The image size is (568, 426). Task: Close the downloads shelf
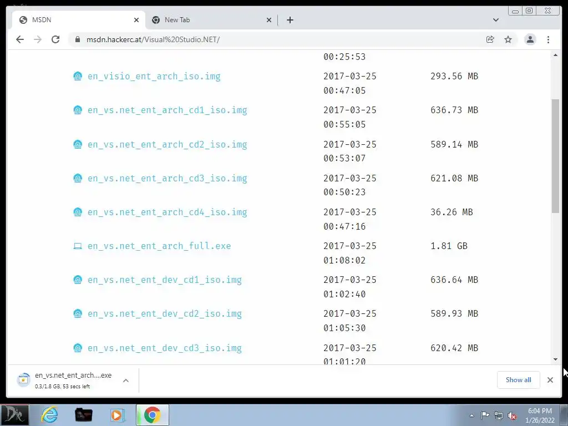click(x=550, y=379)
